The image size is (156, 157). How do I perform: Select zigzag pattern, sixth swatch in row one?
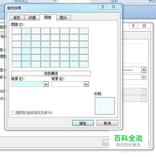[x=65, y=31]
